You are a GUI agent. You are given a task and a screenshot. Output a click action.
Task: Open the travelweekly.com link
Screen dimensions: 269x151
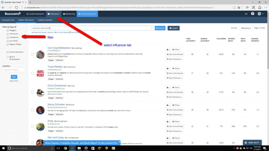click(x=54, y=70)
